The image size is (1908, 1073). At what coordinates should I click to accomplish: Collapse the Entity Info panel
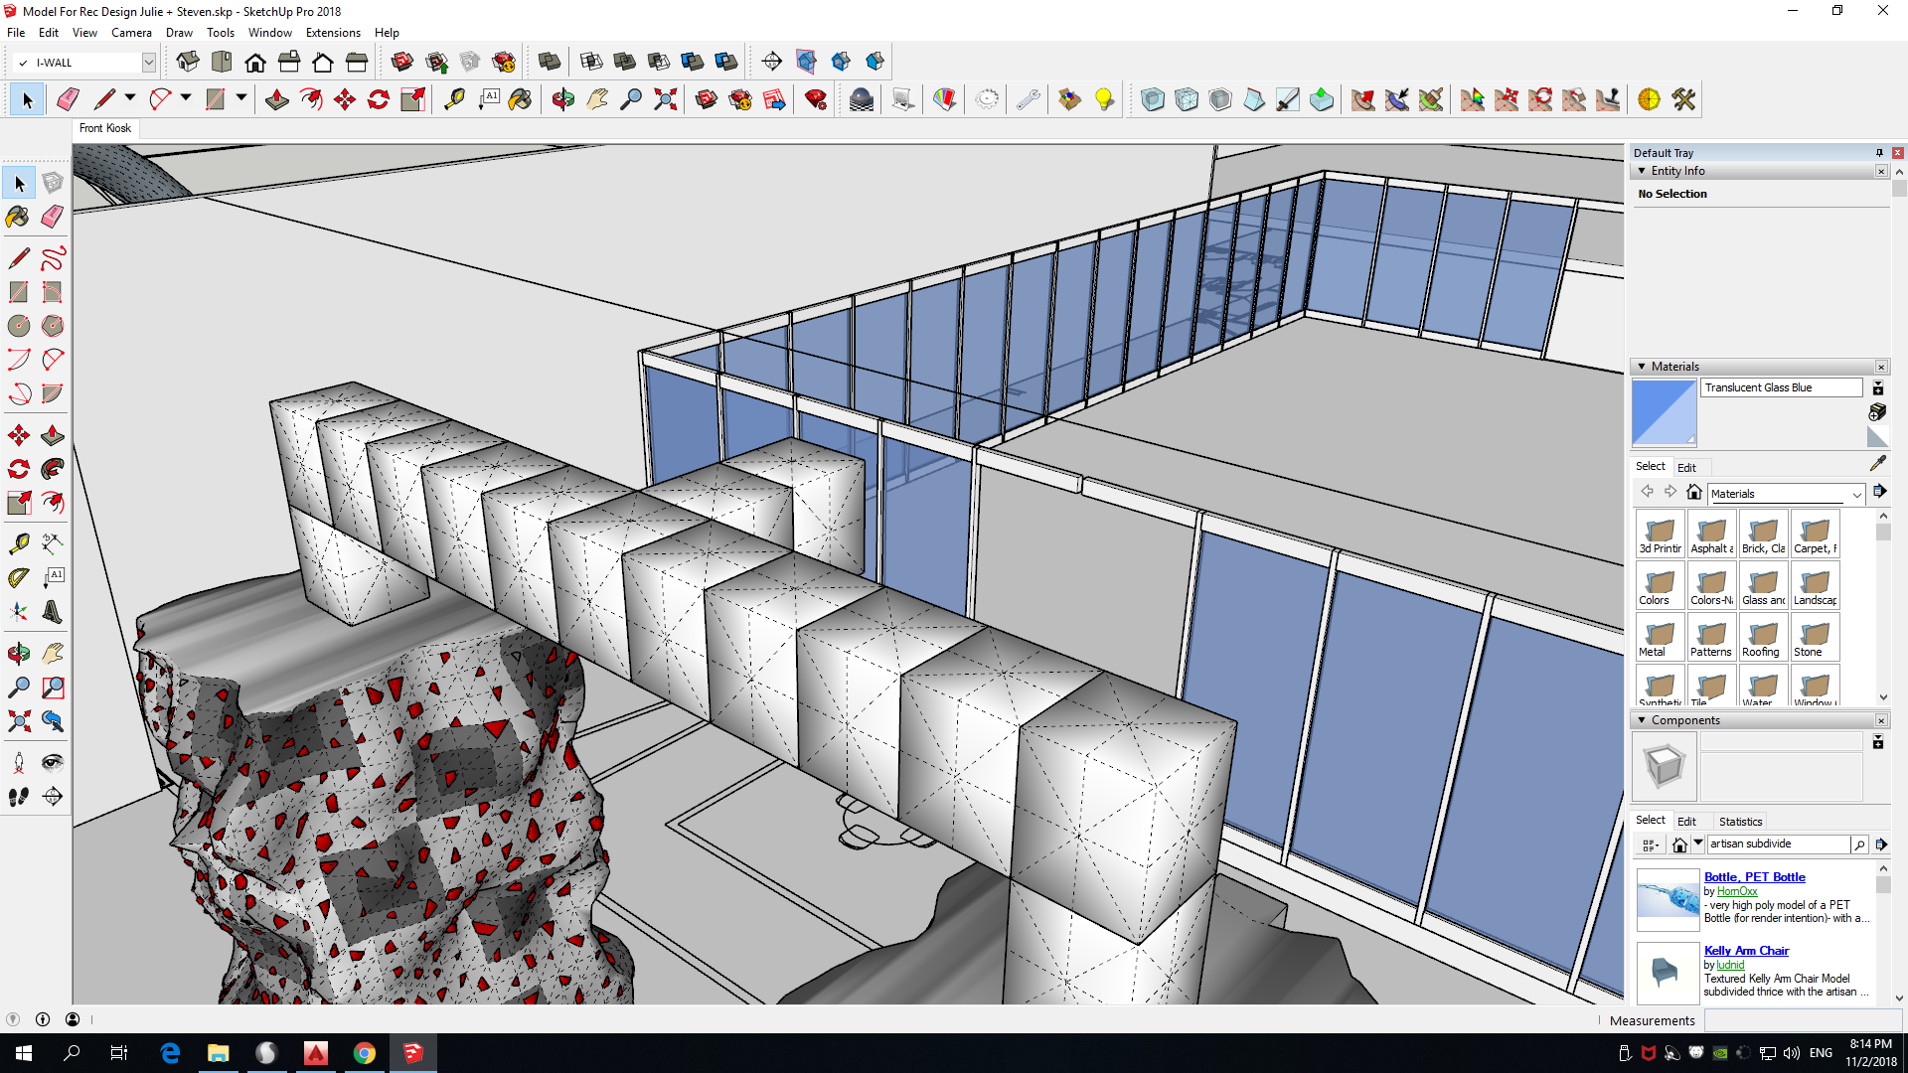pyautogui.click(x=1642, y=171)
